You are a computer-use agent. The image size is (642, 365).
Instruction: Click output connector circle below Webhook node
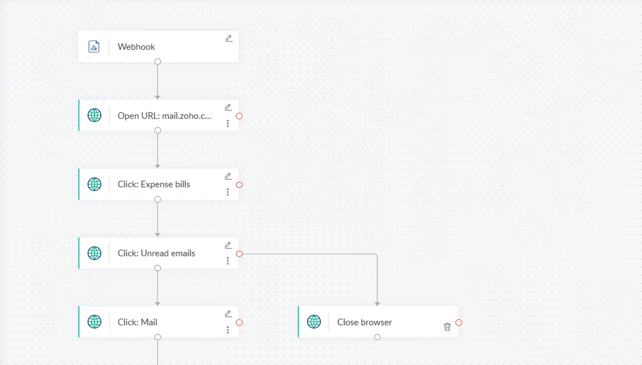(158, 62)
